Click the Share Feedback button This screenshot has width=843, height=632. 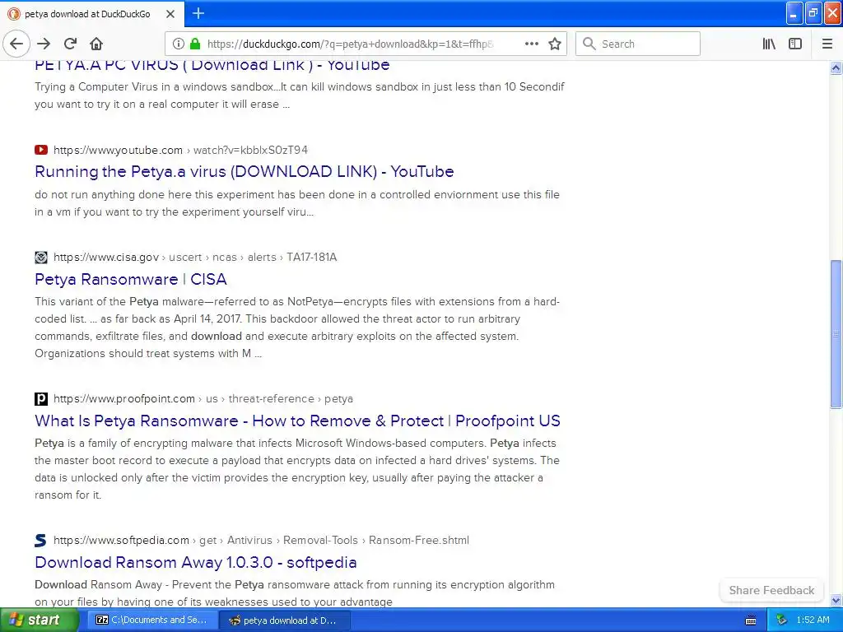pos(771,590)
